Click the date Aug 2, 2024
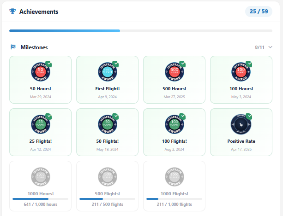 175,149
